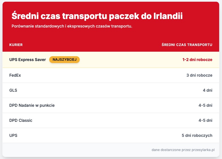Click the ŚREDNI CZAS TRANSPORTU column header
Screen dimensions: 222x159
187,45
